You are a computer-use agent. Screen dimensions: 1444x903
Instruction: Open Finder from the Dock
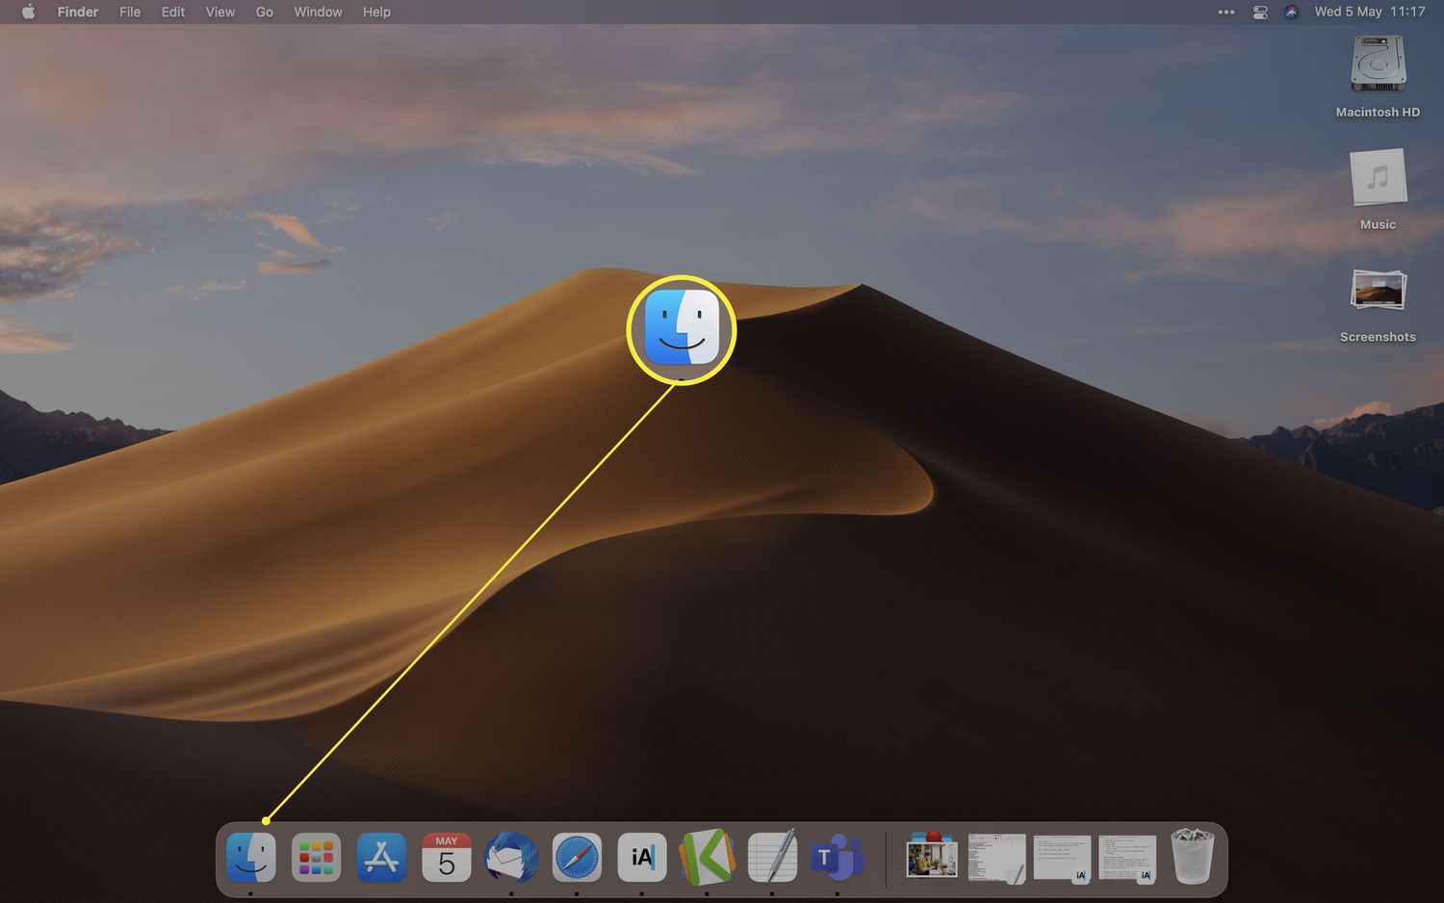pyautogui.click(x=250, y=857)
